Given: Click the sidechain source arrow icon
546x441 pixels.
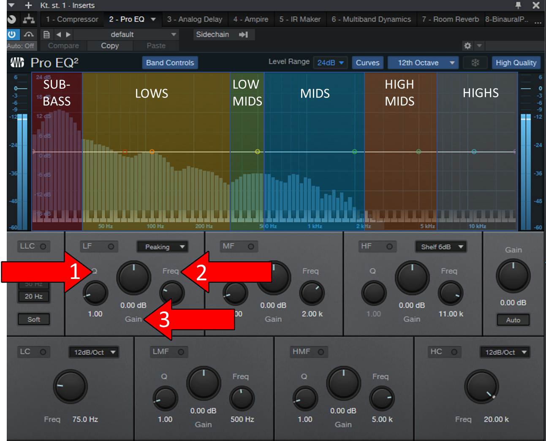Looking at the screenshot, I should click(244, 35).
